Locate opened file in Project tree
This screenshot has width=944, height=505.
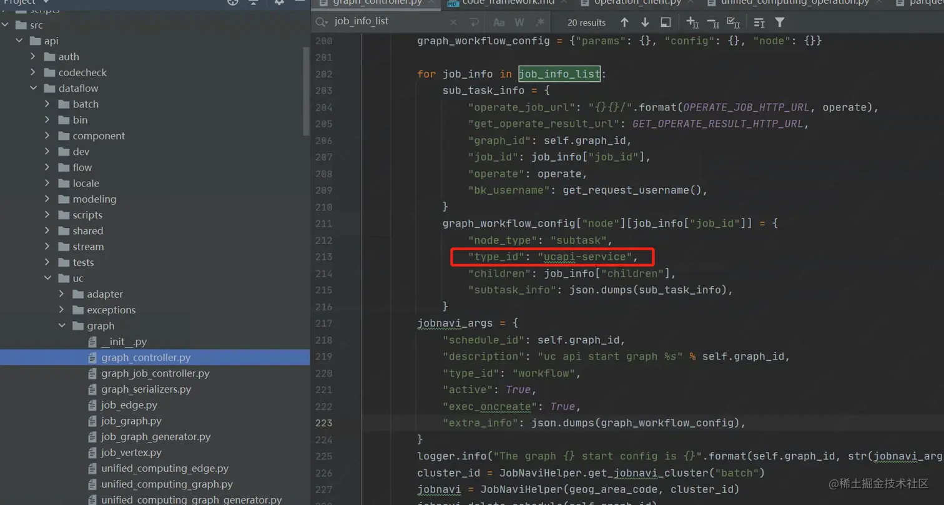233,2
